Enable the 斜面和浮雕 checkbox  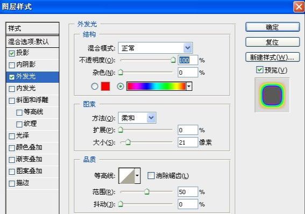[12, 101]
